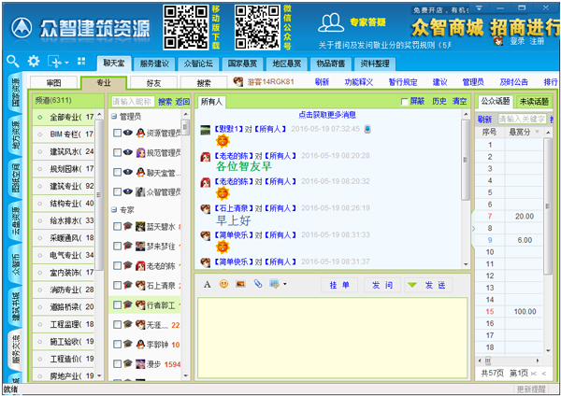Open settings gear icon

tap(34, 61)
